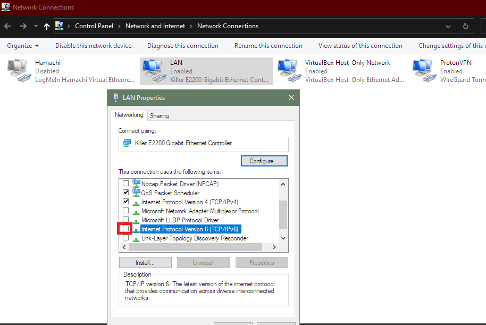
Task: Expand the chevron after Control Panel breadcrumb
Action: [119, 27]
